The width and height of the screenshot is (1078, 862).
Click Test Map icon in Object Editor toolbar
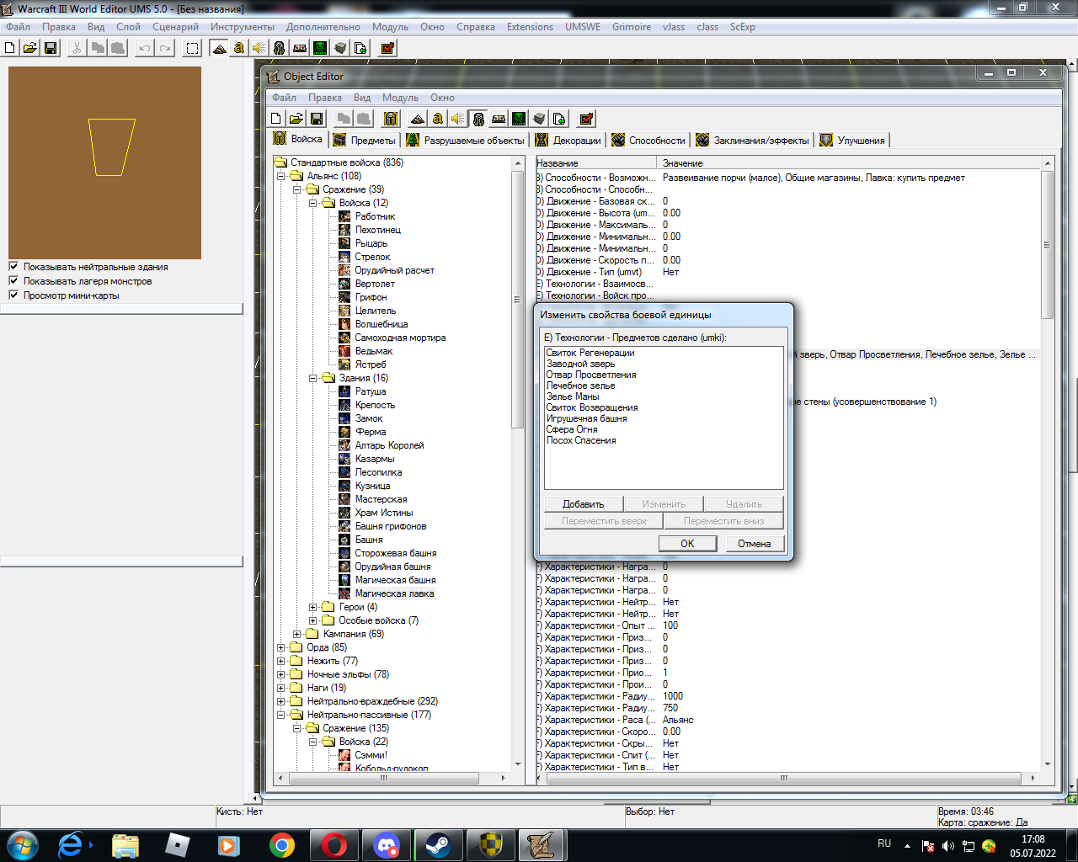[587, 119]
